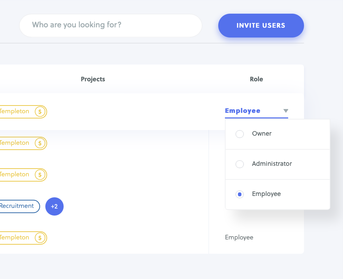Select the Employee radio option
The image size is (343, 279).
click(240, 194)
